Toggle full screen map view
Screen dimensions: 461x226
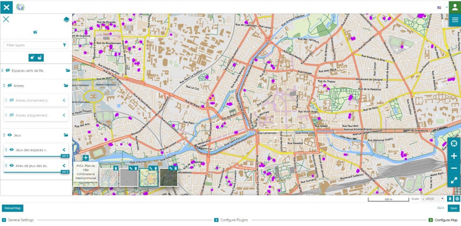[454, 180]
